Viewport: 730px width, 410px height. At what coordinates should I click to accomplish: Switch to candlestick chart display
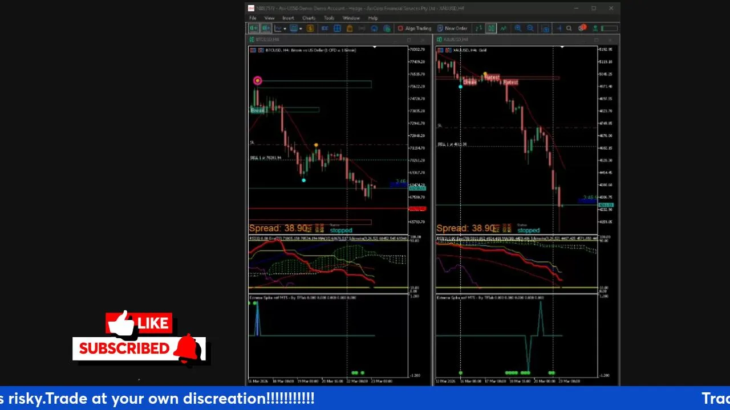tap(491, 28)
